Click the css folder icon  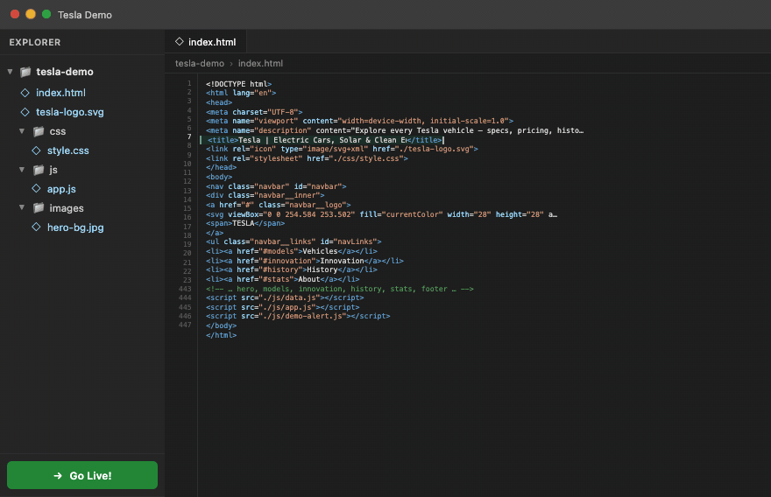pyautogui.click(x=39, y=131)
